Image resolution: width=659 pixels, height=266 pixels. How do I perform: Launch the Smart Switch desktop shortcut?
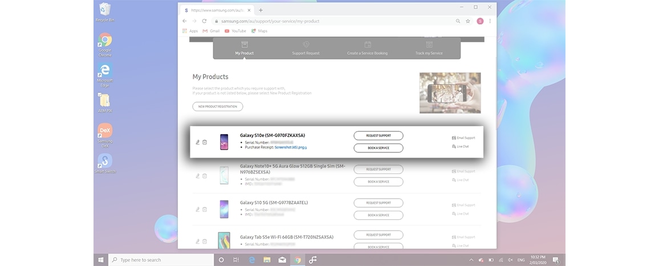pyautogui.click(x=105, y=164)
